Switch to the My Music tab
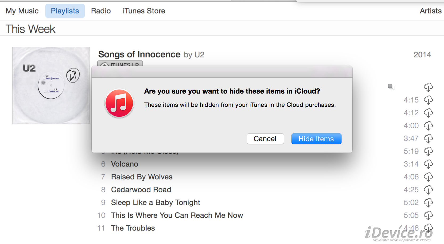Screen dimensions: 444x244 [x=22, y=11]
